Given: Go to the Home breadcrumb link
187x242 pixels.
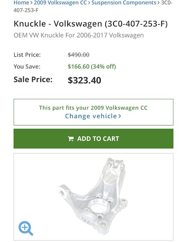Looking at the screenshot, I should (22, 3).
